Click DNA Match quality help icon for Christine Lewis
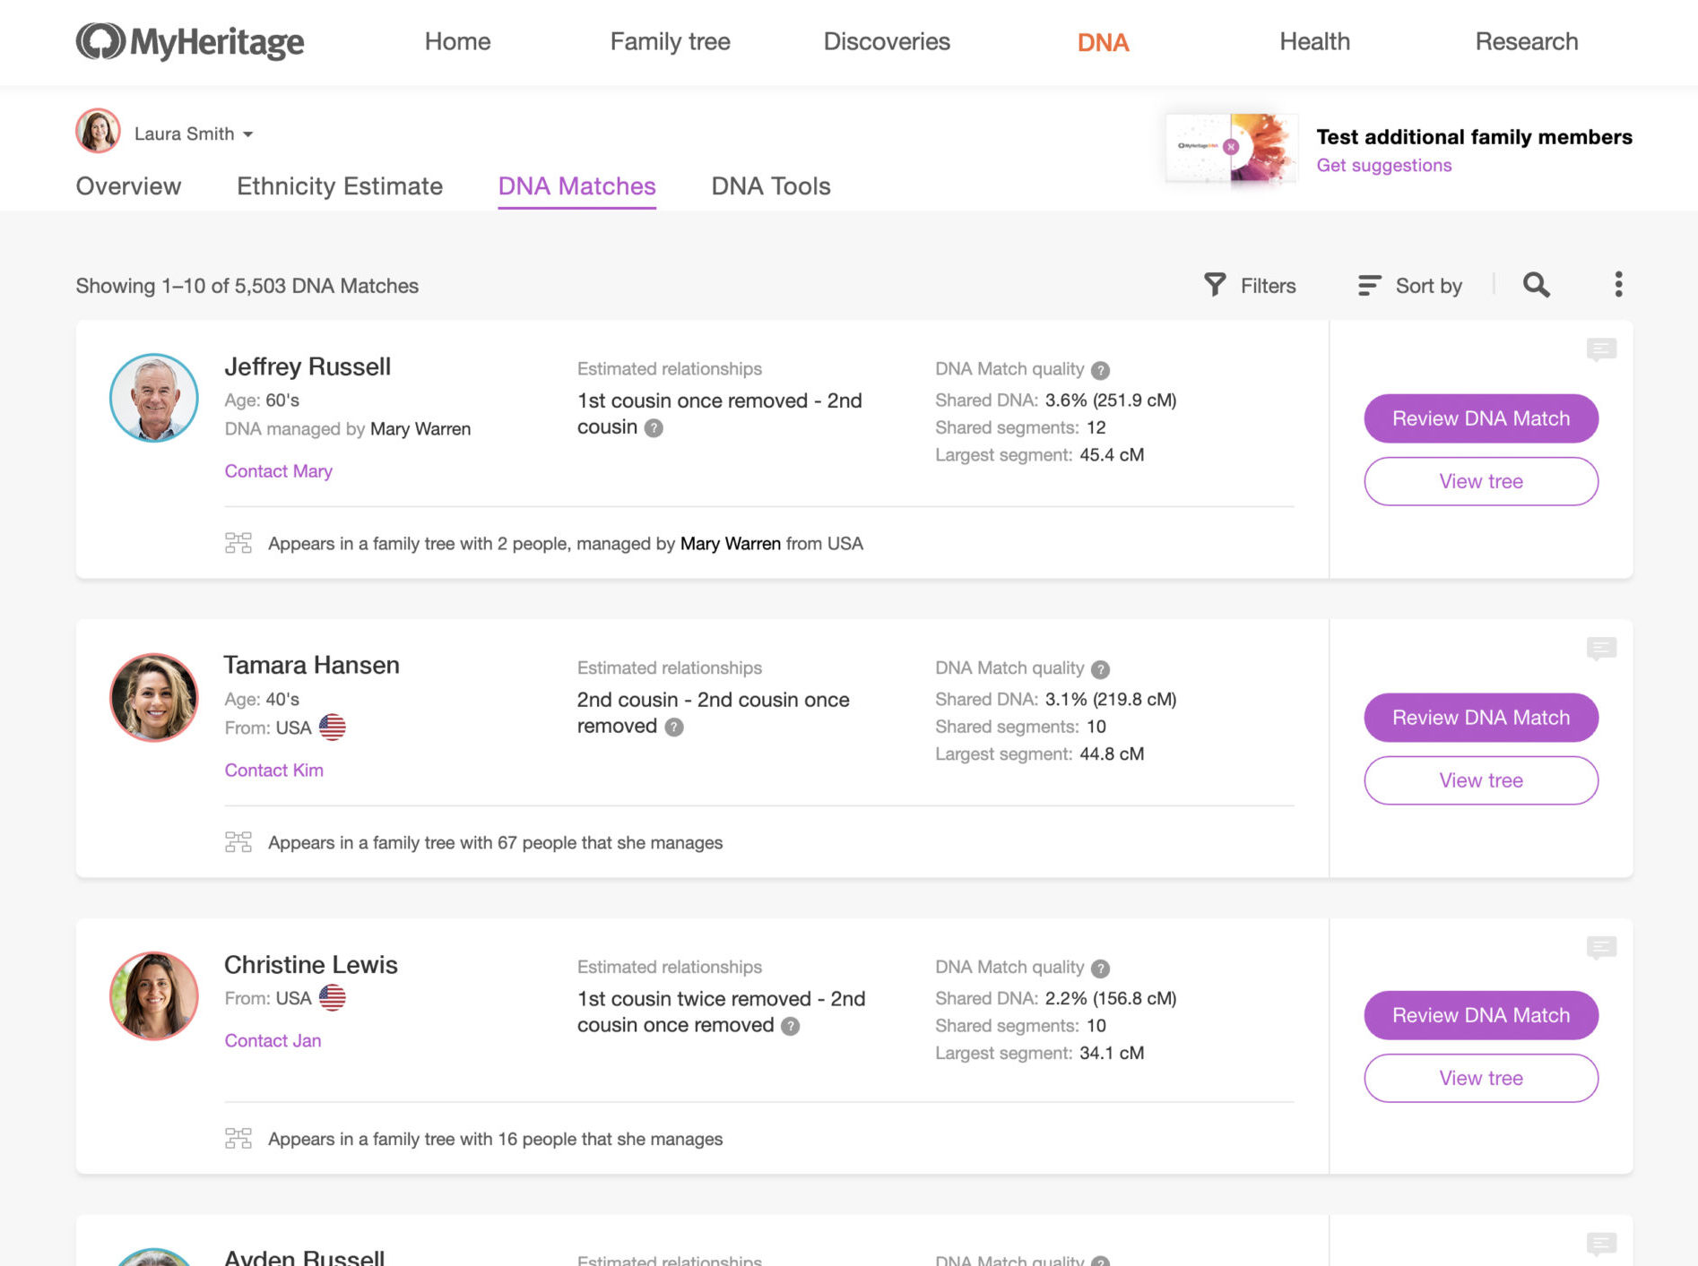The image size is (1698, 1266). (1101, 969)
